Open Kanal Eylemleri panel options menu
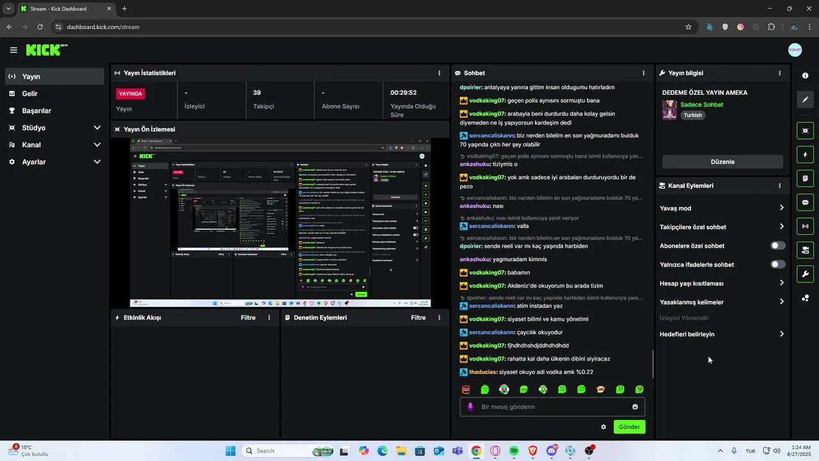 click(779, 186)
